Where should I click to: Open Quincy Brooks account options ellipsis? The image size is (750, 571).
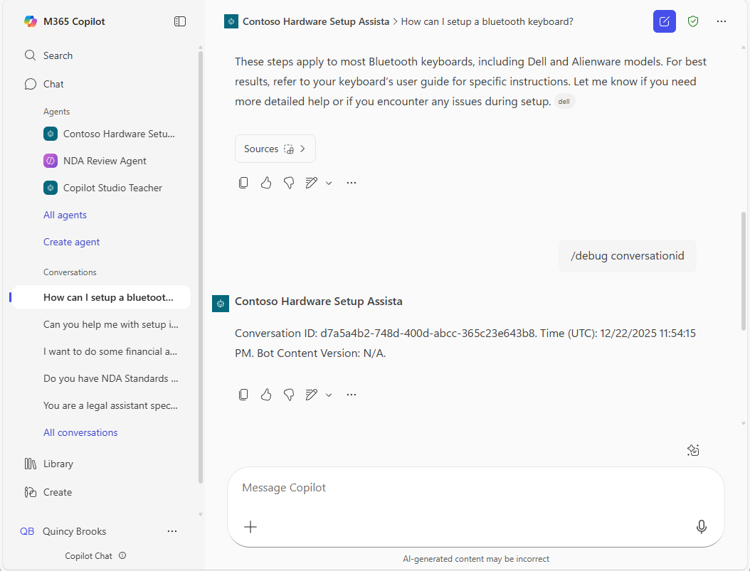click(x=172, y=531)
